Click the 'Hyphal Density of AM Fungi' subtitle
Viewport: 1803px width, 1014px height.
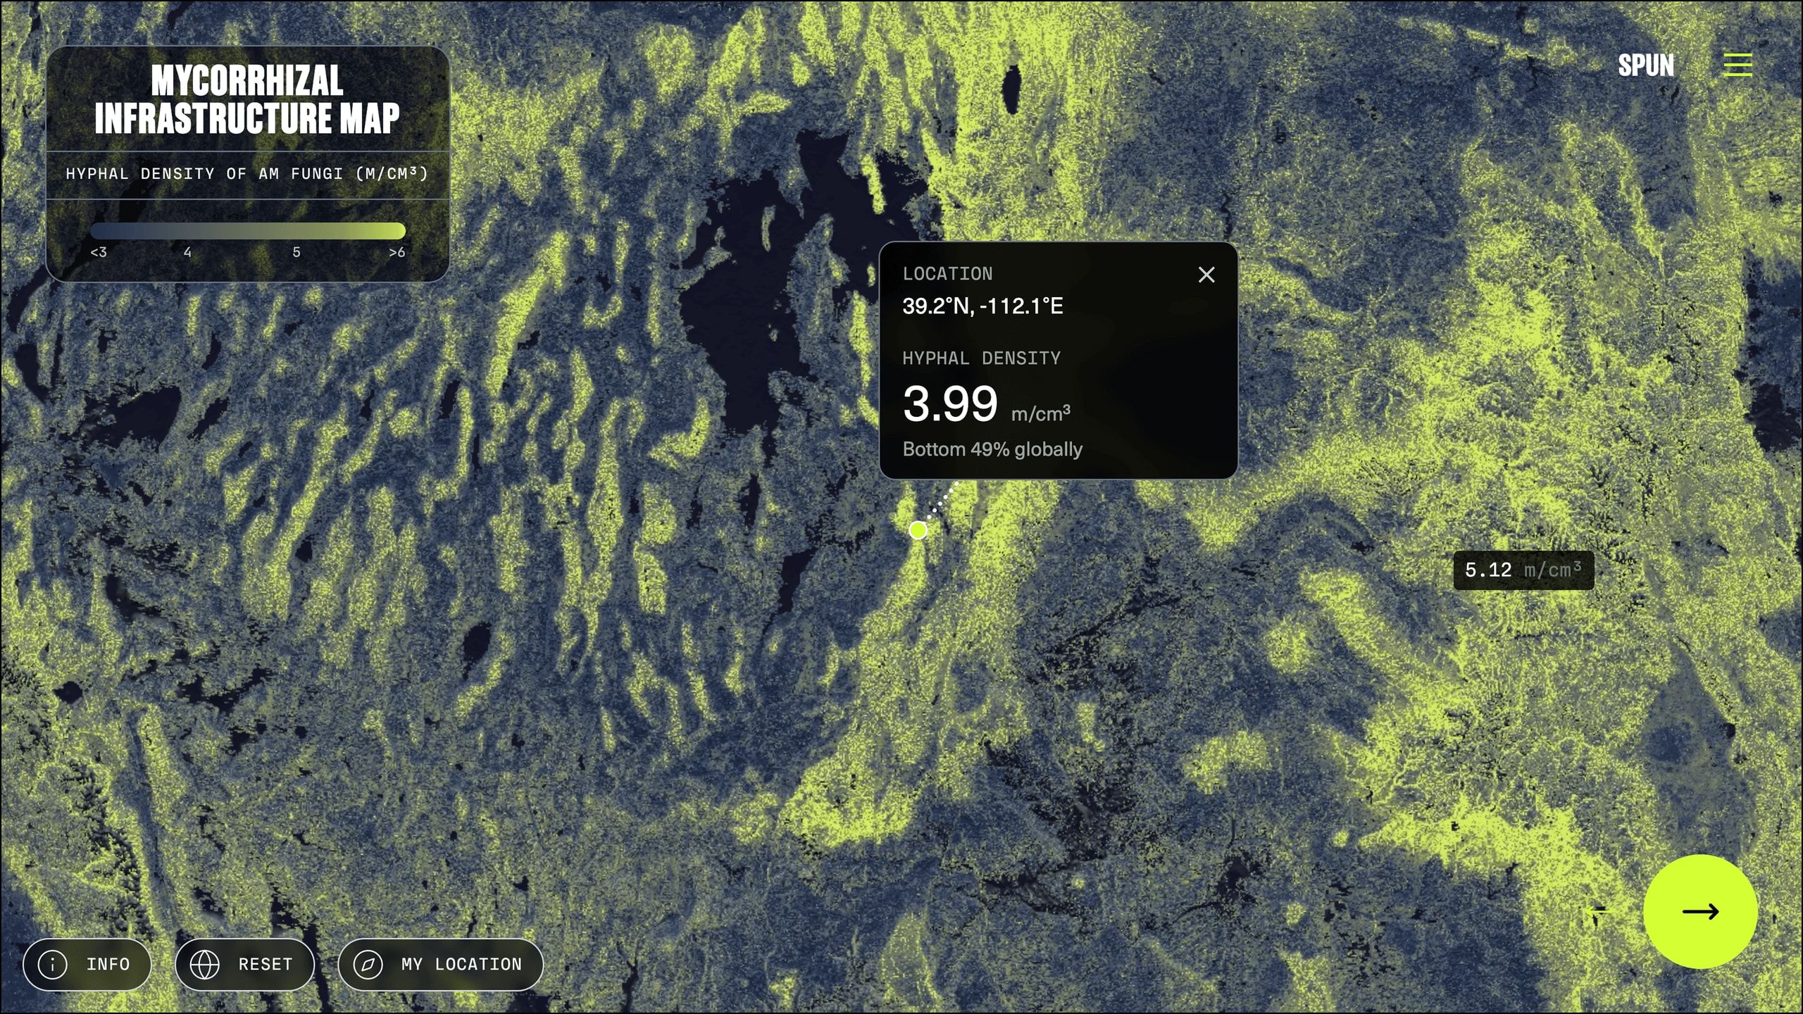tap(247, 174)
